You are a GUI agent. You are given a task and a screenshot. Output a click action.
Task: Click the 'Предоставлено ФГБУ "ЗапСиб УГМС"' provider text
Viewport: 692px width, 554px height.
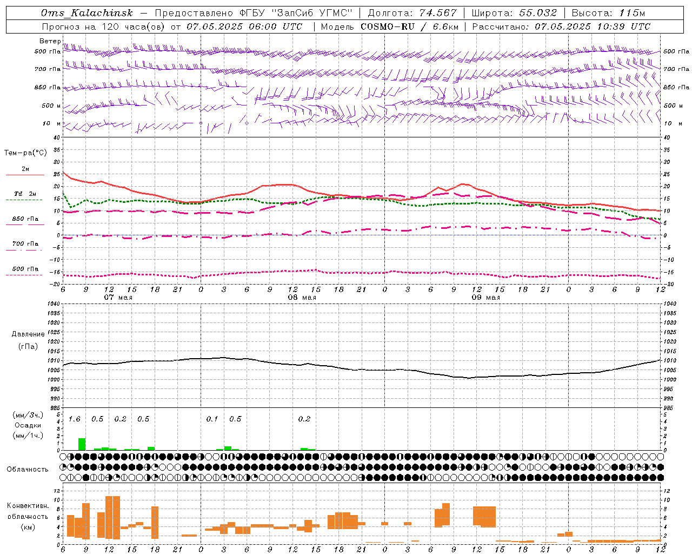coord(254,14)
